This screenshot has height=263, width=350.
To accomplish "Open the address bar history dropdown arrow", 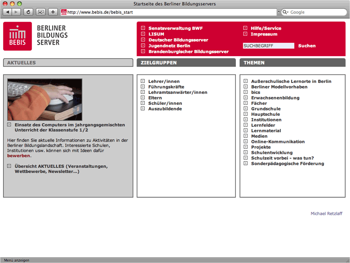I will 279,12.
